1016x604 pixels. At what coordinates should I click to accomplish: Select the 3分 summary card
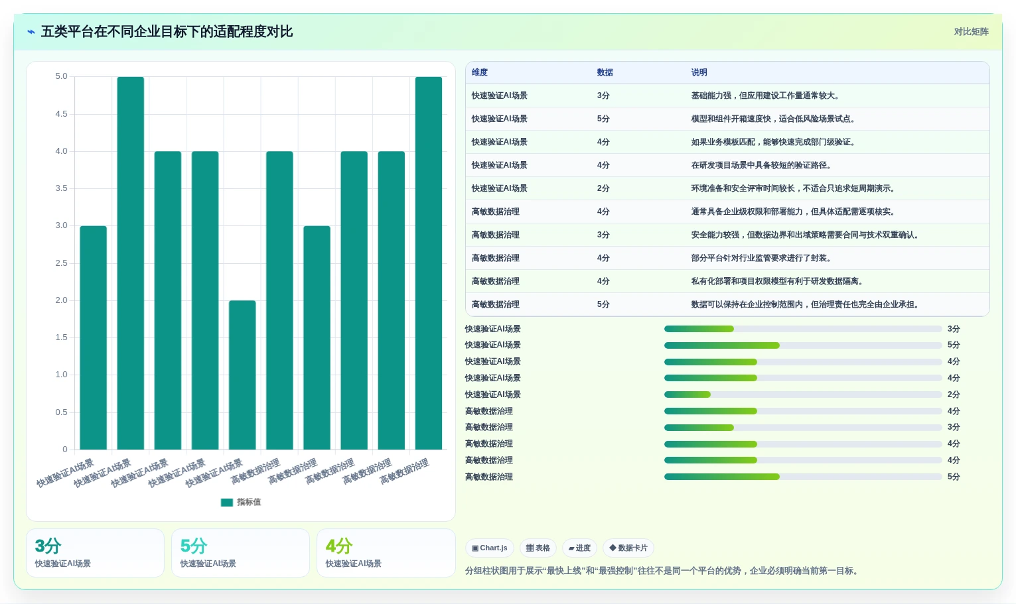[95, 553]
